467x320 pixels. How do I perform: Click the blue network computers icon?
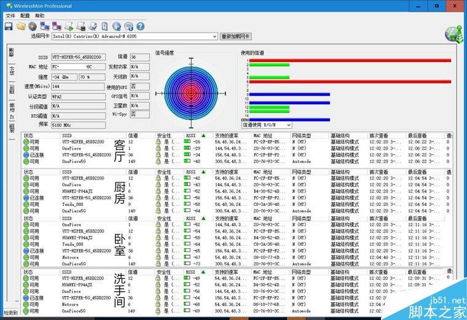coord(45,26)
